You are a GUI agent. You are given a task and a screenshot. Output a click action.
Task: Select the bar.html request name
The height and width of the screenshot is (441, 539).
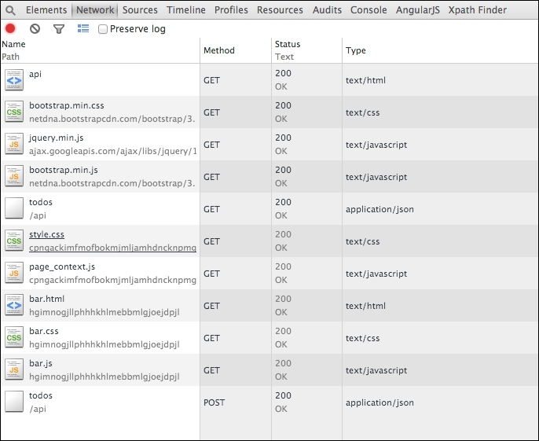pos(46,299)
